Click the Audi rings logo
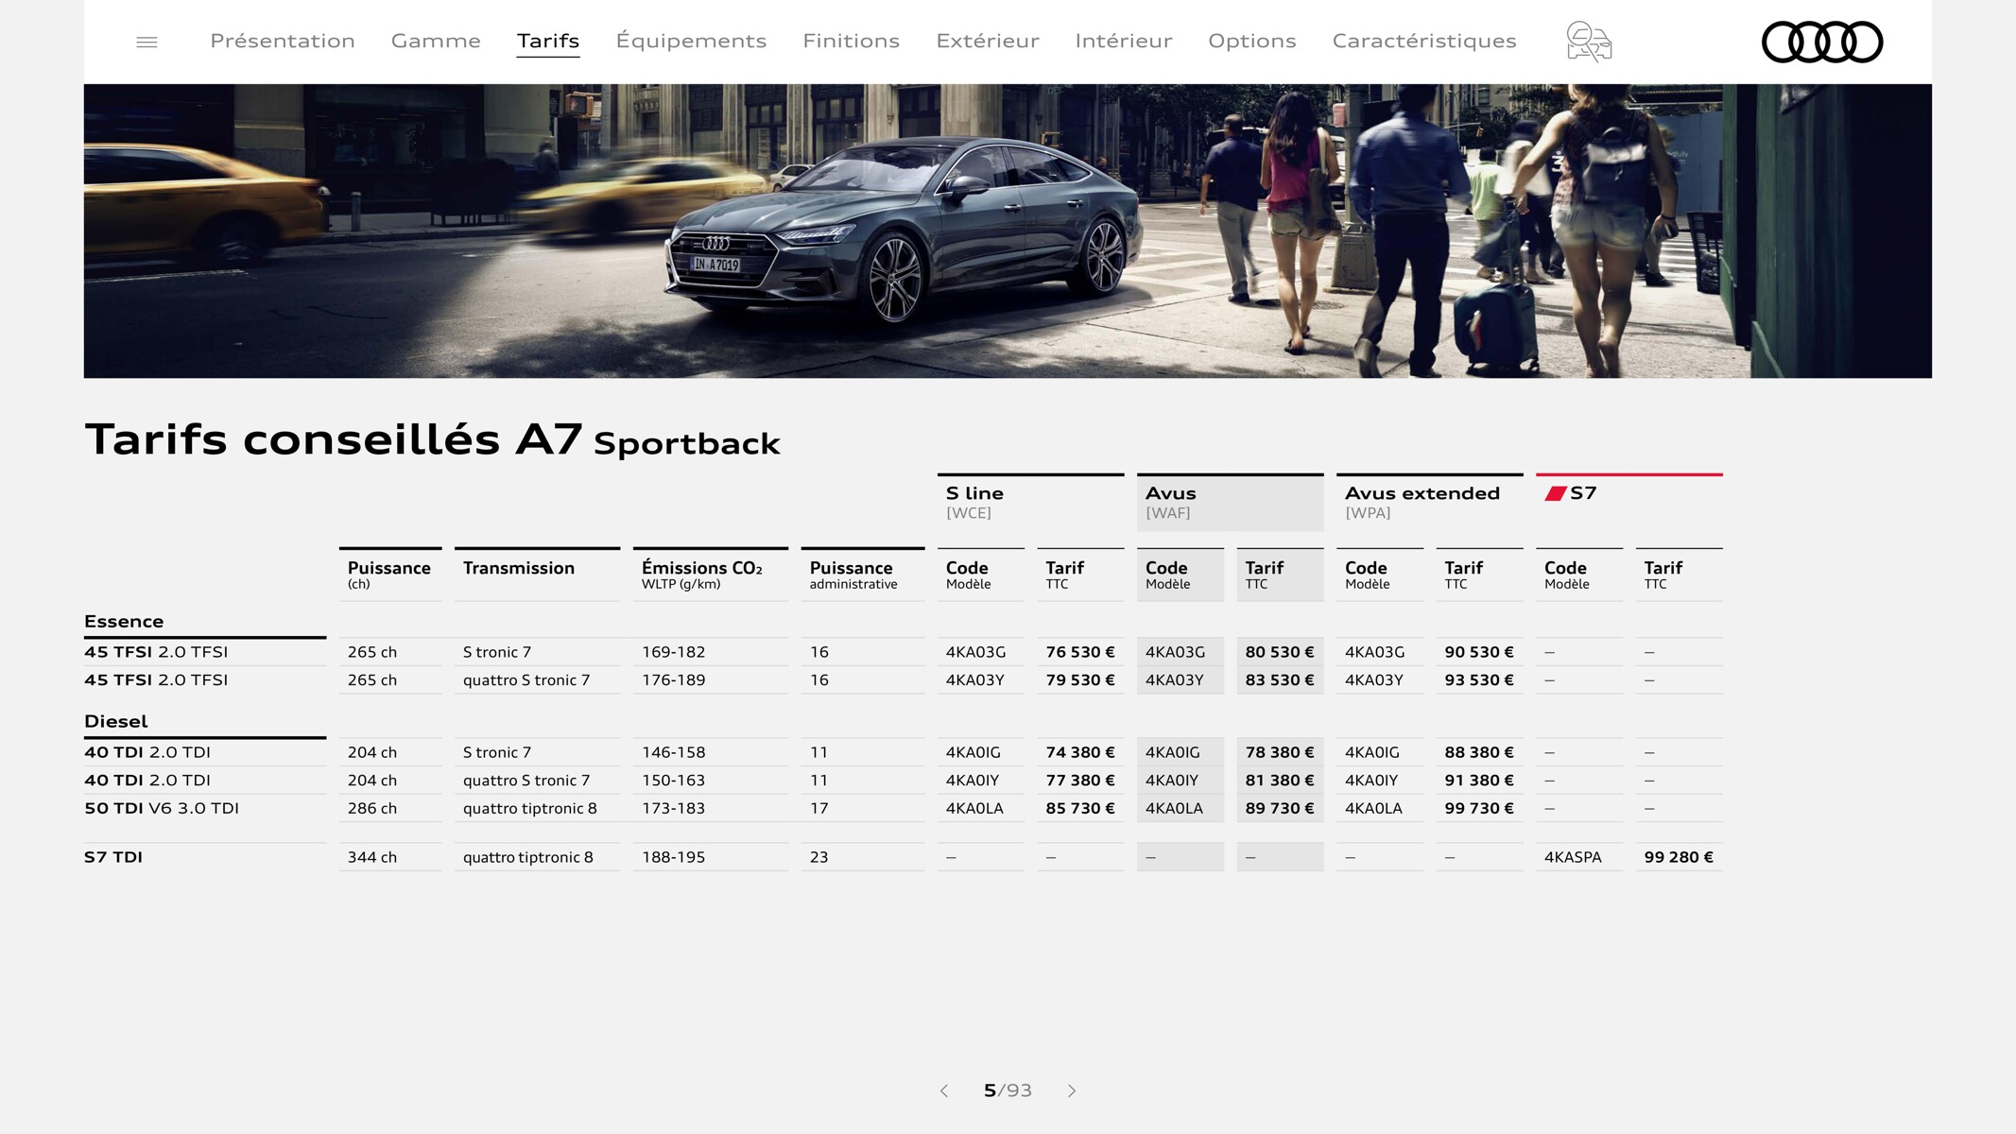The image size is (2016, 1134). click(1822, 42)
